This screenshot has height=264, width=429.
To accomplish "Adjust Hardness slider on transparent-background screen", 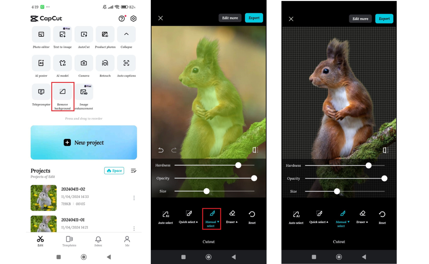I will pos(345,165).
